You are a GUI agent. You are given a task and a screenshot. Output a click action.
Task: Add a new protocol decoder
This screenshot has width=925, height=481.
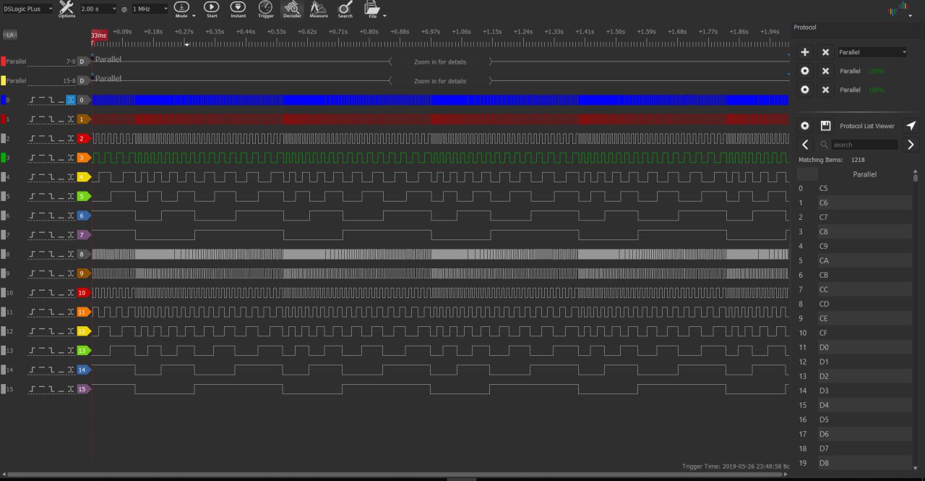click(x=805, y=52)
